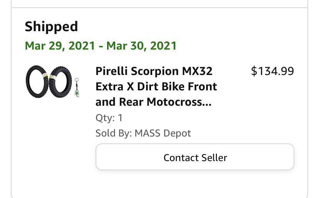The image size is (319, 198).
Task: Open the Pirelli tires product thumbnail
Action: pyautogui.click(x=52, y=82)
